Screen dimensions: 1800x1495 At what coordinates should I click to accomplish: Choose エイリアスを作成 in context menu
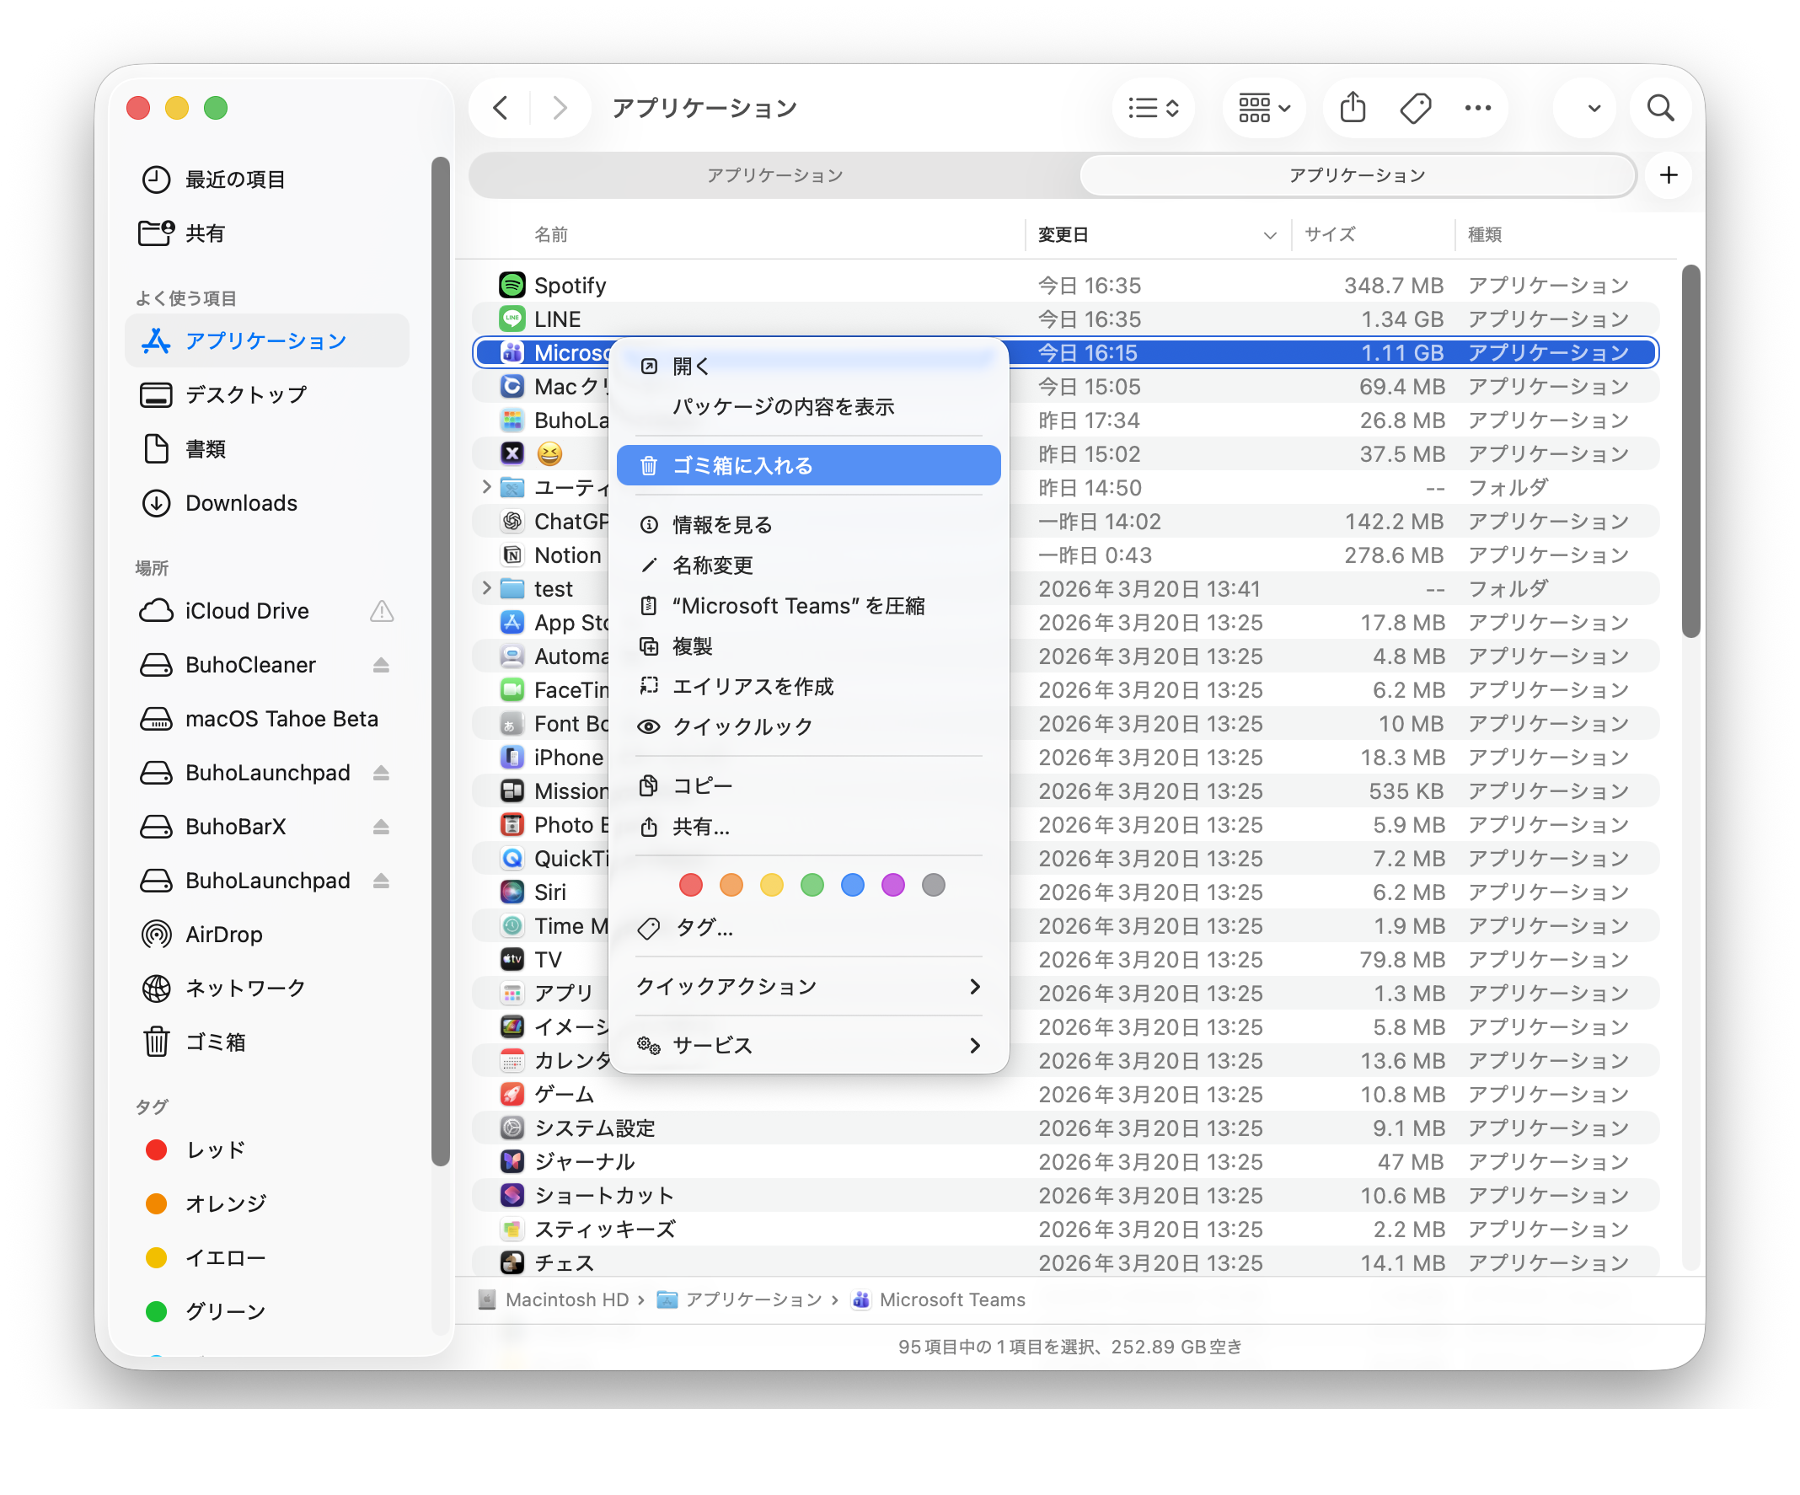pyautogui.click(x=808, y=687)
